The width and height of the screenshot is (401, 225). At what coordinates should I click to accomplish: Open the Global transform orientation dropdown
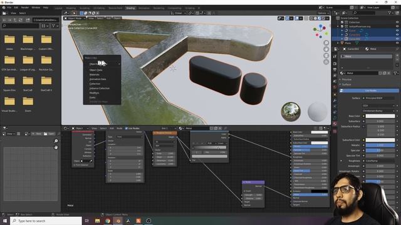[178, 13]
